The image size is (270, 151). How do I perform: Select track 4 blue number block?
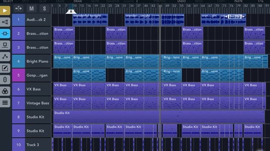click(19, 61)
